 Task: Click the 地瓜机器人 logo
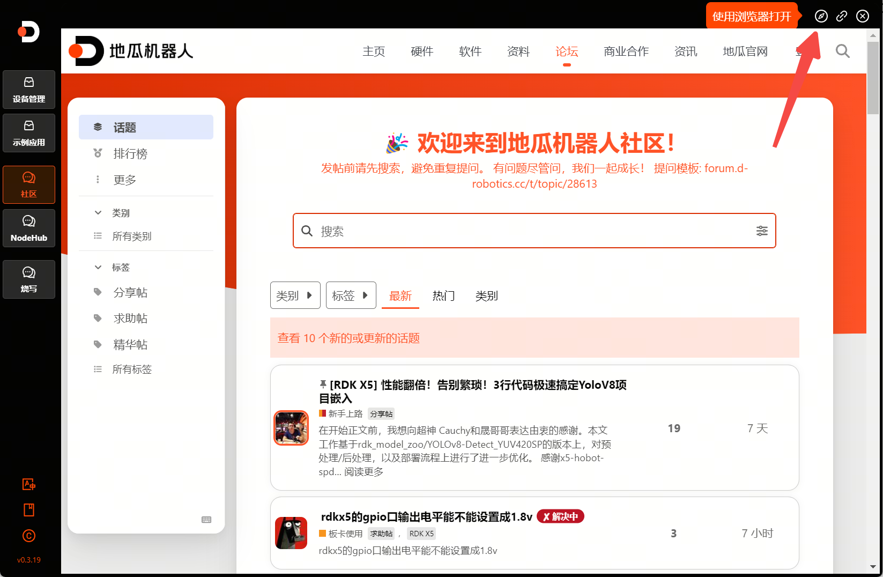(130, 51)
